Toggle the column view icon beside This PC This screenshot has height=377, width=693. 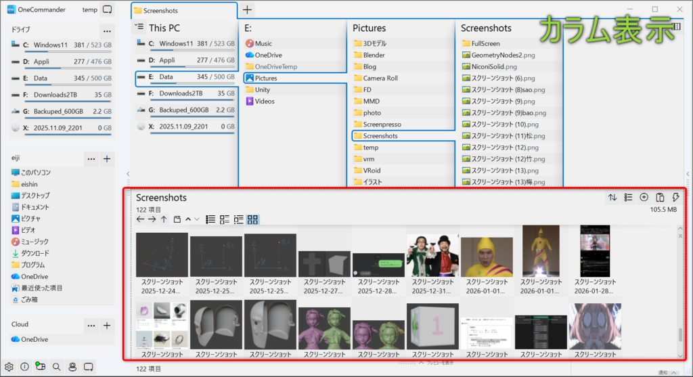[139, 27]
